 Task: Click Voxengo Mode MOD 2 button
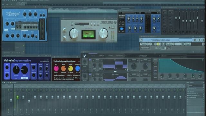(163, 48)
